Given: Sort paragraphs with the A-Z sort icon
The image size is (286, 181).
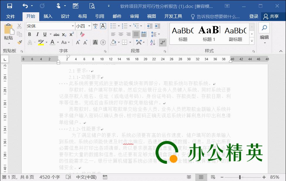Looking at the screenshot, I should tap(153, 42).
